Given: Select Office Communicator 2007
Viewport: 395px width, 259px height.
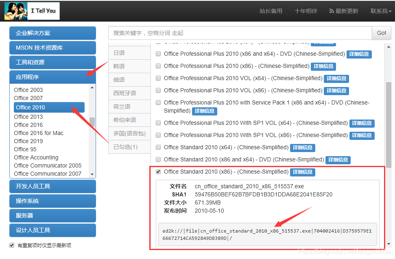Looking at the screenshot, I should (x=48, y=174).
